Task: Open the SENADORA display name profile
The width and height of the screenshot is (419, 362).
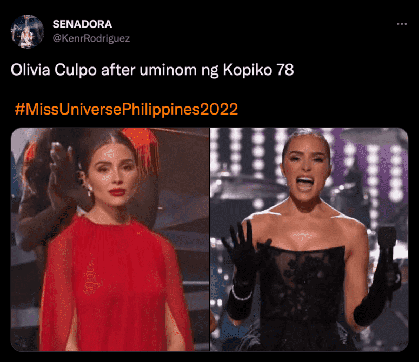Action: 82,24
